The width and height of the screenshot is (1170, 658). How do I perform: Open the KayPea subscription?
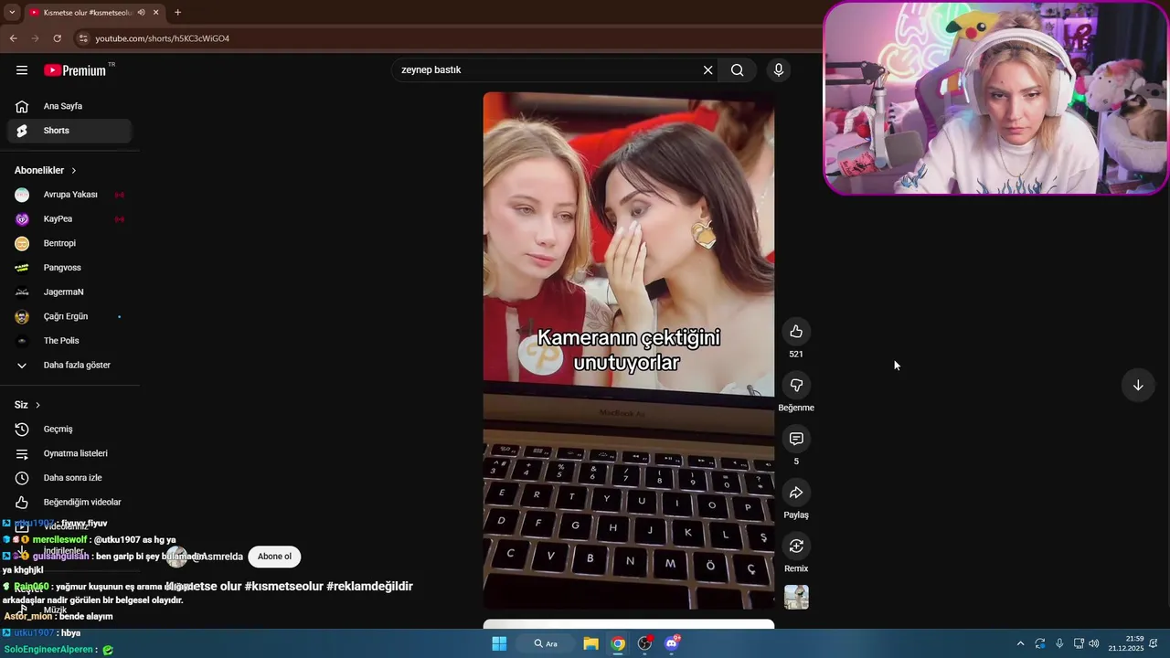coord(69,219)
